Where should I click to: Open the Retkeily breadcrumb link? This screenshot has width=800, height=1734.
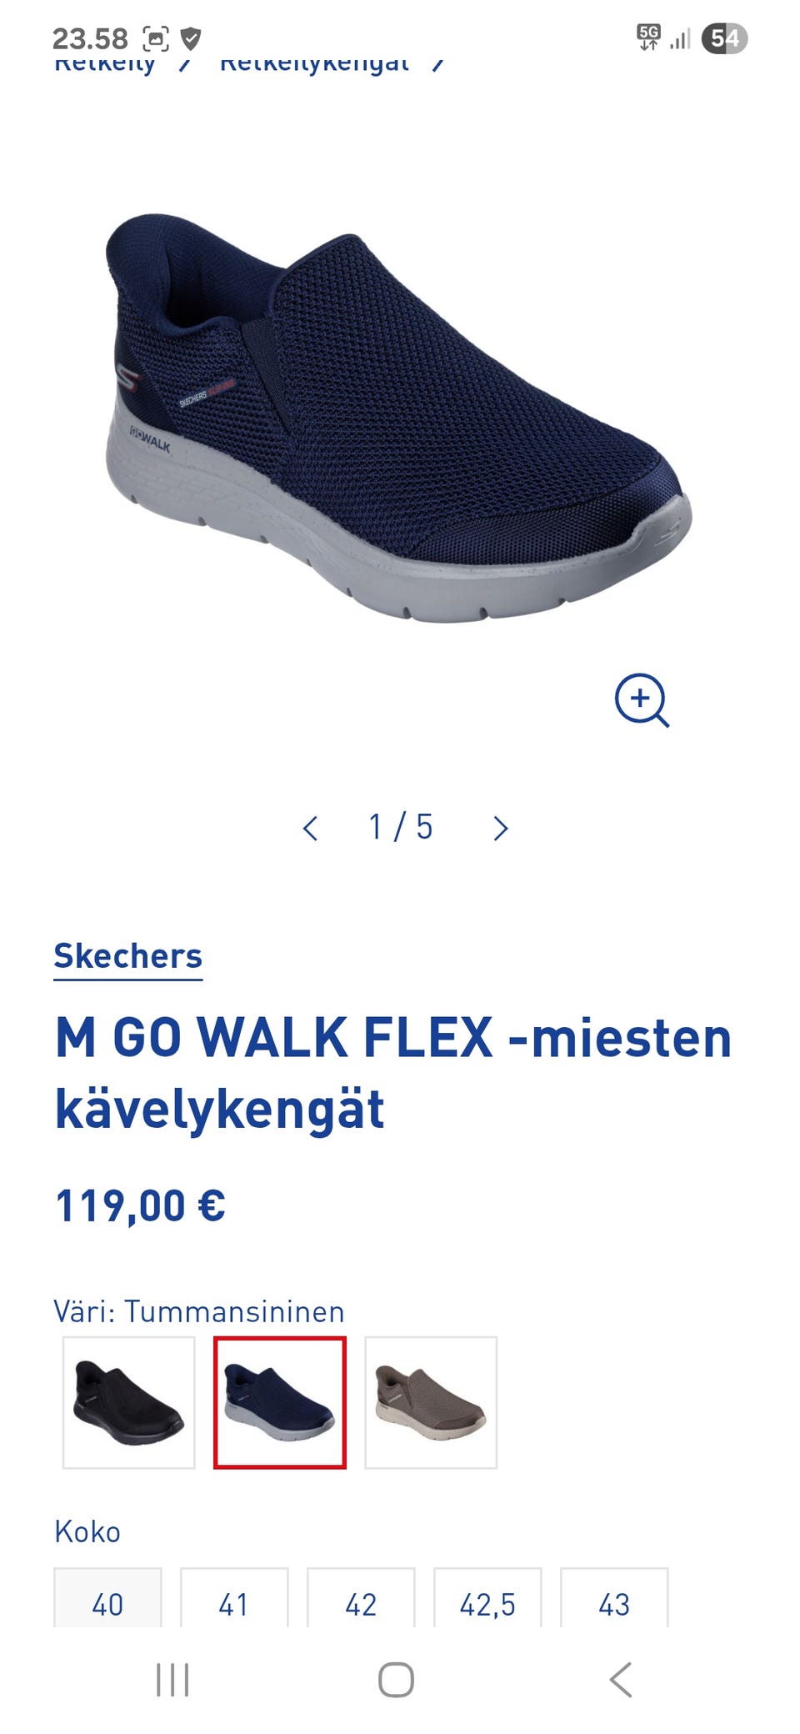point(105,63)
